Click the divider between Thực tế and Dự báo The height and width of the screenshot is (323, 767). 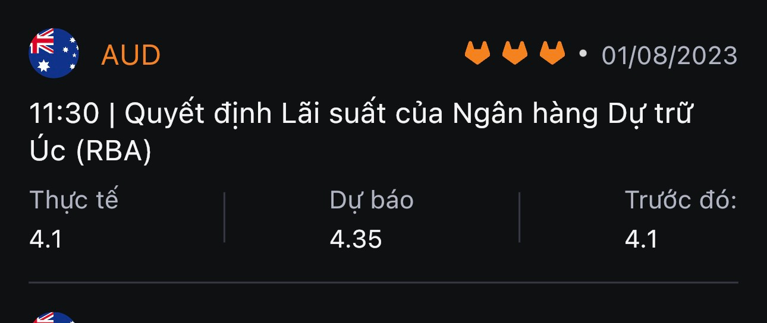(x=224, y=217)
